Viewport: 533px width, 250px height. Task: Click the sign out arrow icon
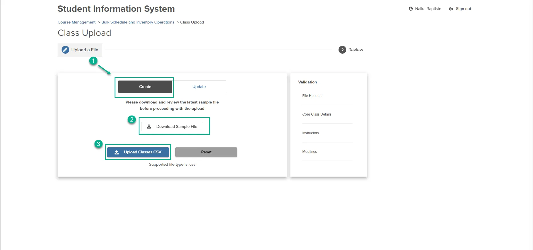coord(451,9)
